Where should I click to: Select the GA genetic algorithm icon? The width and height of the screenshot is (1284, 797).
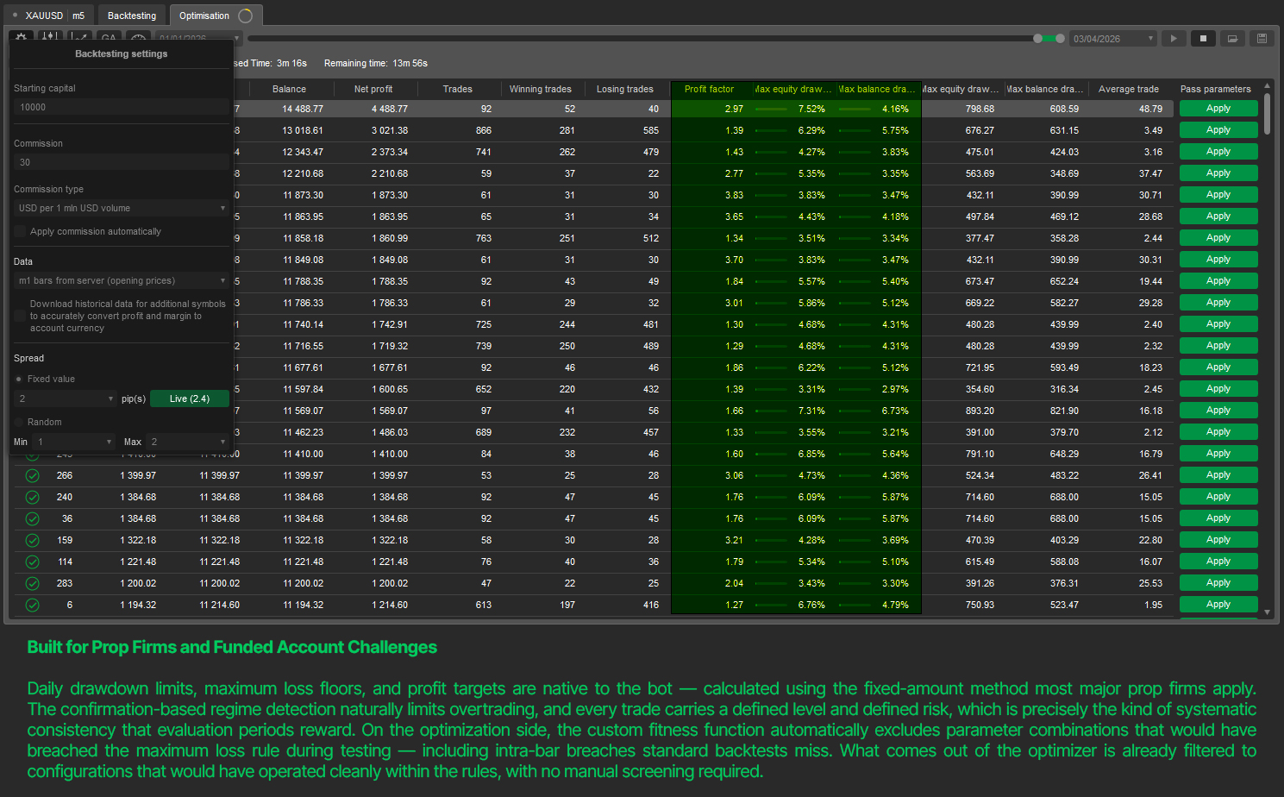point(109,37)
